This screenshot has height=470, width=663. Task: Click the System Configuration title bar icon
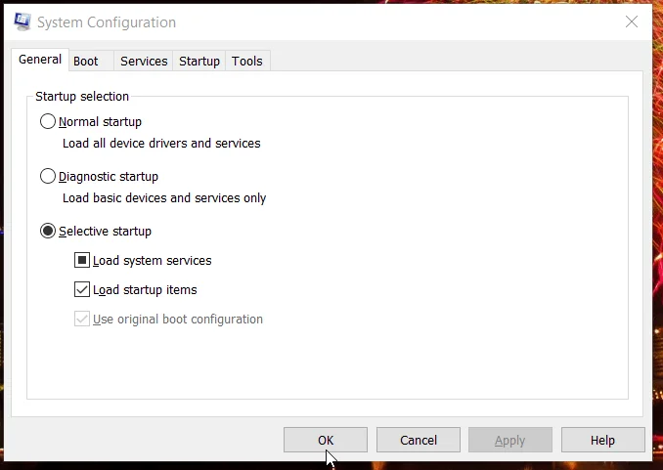click(22, 21)
